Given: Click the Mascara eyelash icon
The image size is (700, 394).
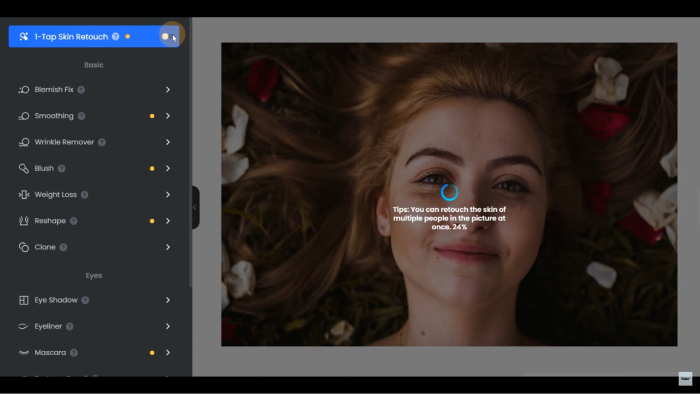Looking at the screenshot, I should point(24,353).
